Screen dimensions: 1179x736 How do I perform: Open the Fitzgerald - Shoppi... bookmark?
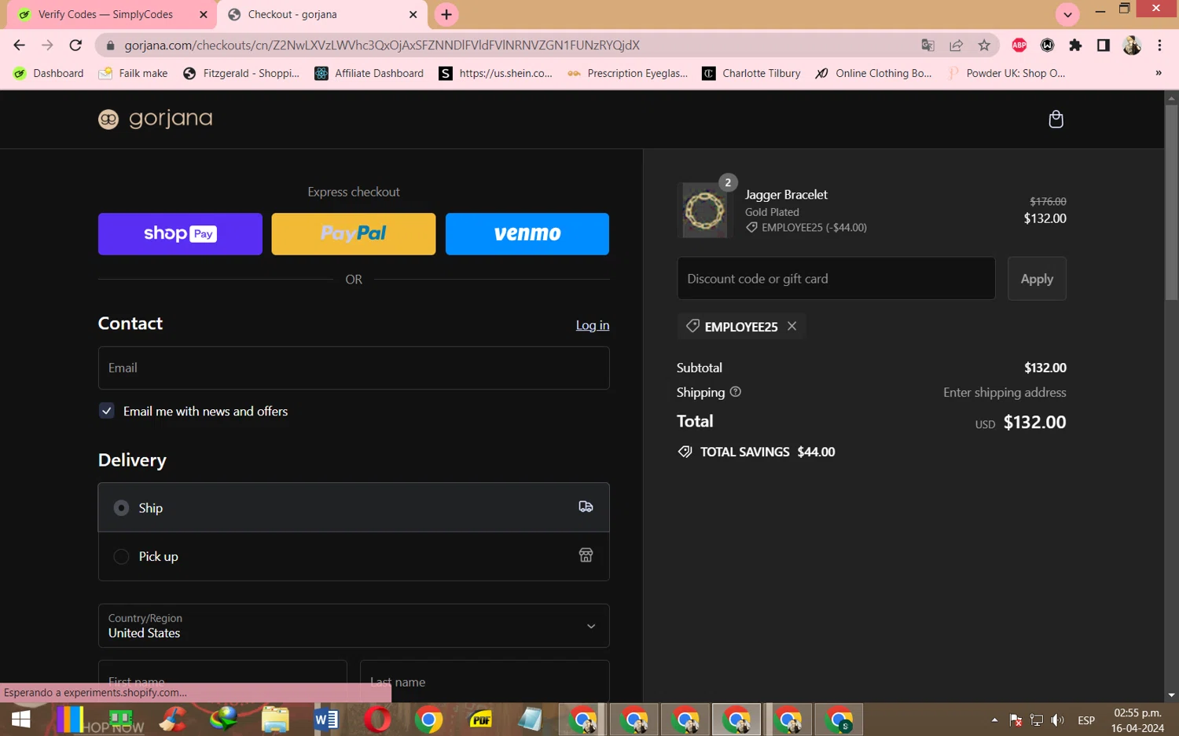coord(241,73)
